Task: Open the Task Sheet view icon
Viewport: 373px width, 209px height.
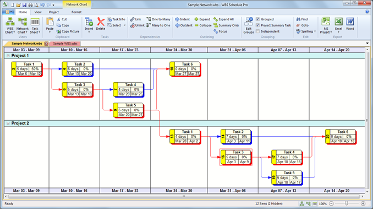Action: (x=35, y=22)
